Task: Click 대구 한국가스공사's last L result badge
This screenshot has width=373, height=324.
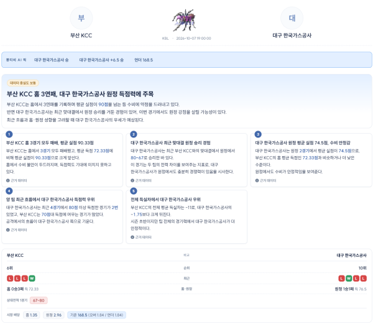Action: pyautogui.click(x=363, y=279)
